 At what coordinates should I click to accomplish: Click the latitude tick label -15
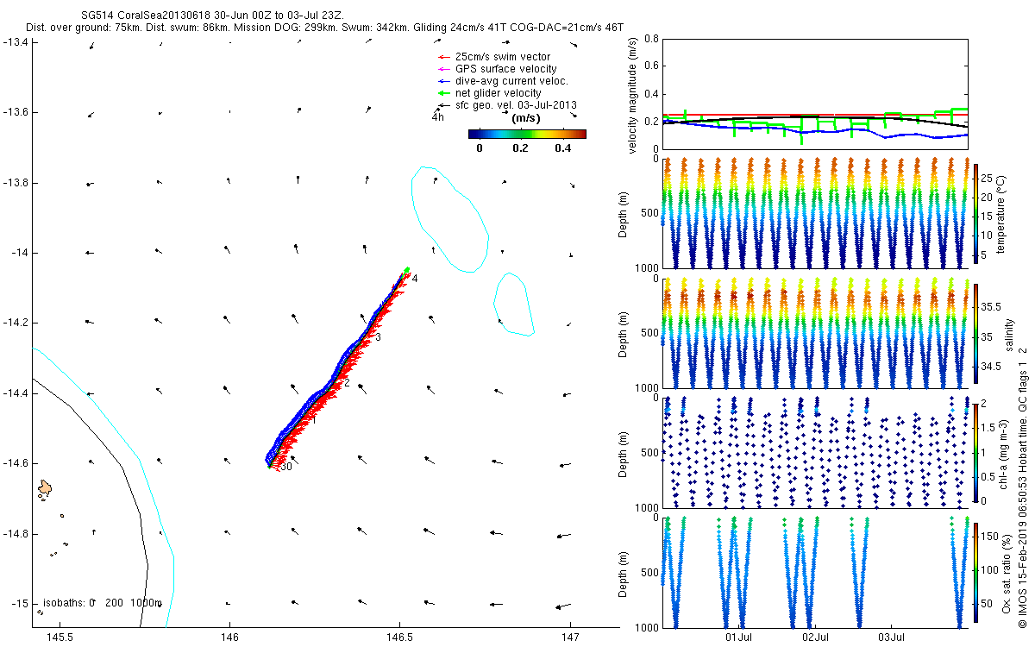tap(19, 603)
